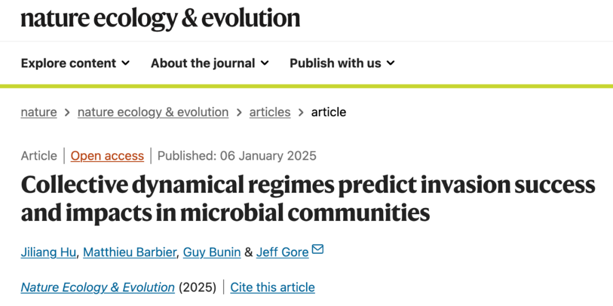Expand the Publish with us chevron
Viewport: 613px width, 306px height.
coord(391,63)
